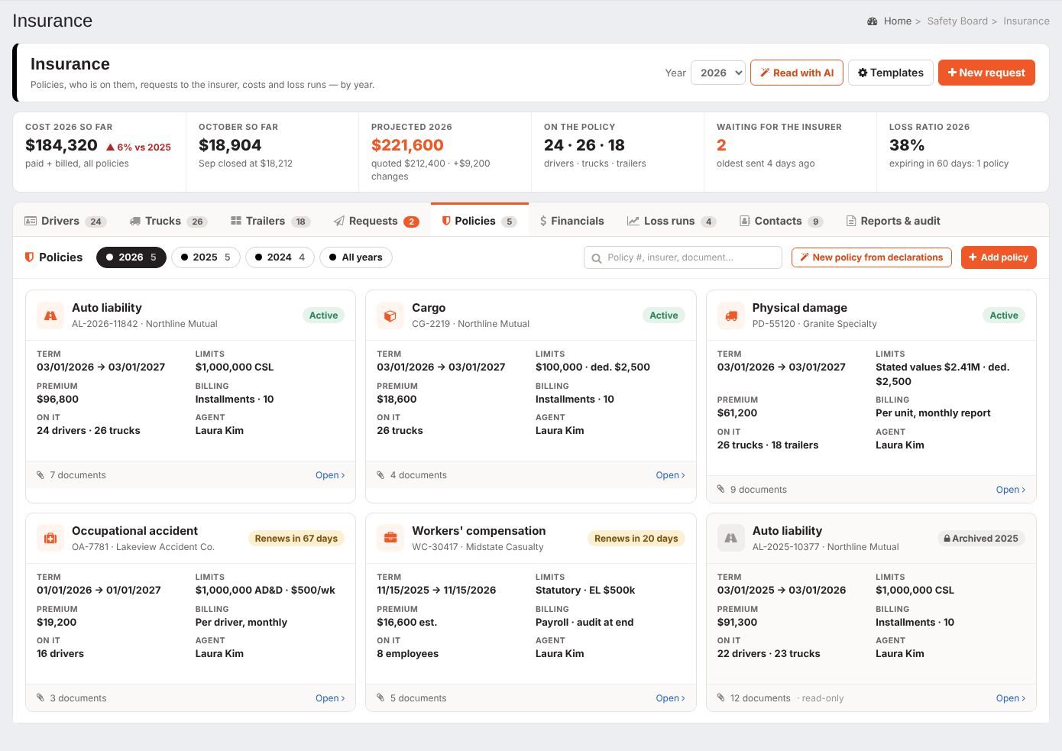The width and height of the screenshot is (1062, 751).
Task: Click the Read with AI button
Action: point(797,73)
